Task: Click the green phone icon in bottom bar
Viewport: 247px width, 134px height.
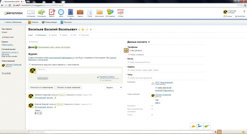Action: point(219,132)
